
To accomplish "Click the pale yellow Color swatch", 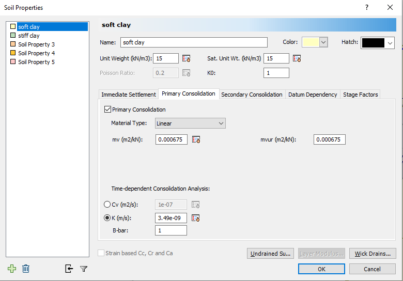I will point(311,42).
